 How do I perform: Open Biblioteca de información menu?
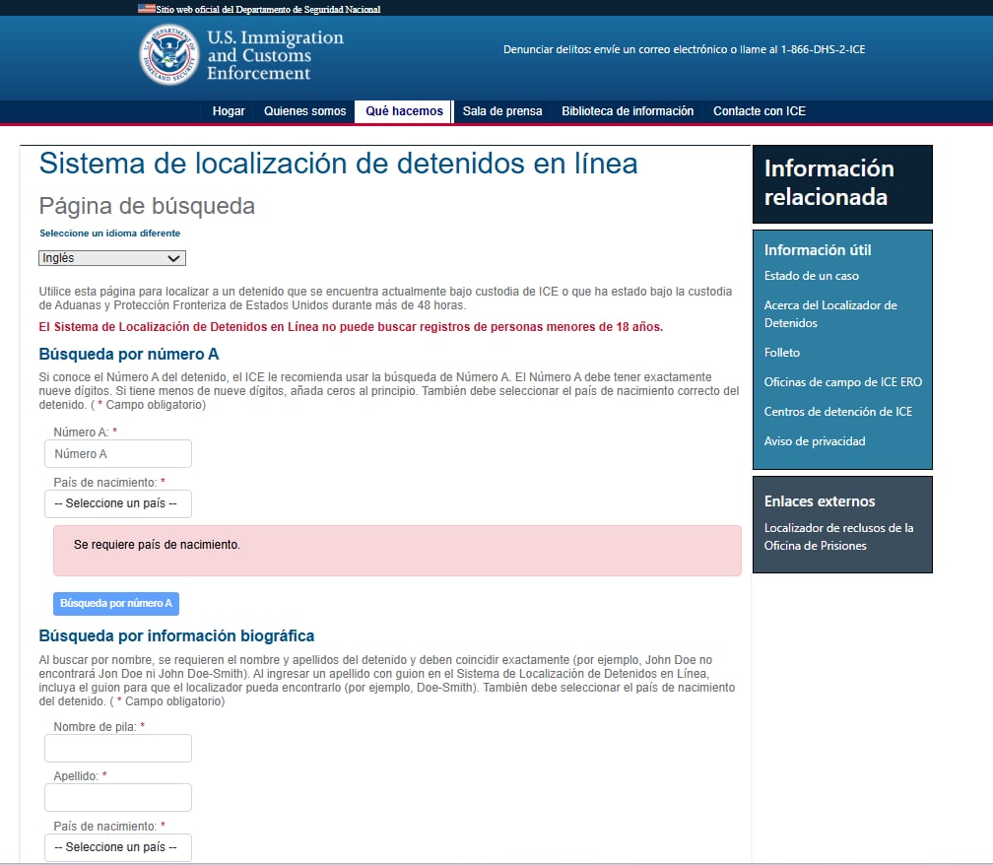(x=628, y=110)
